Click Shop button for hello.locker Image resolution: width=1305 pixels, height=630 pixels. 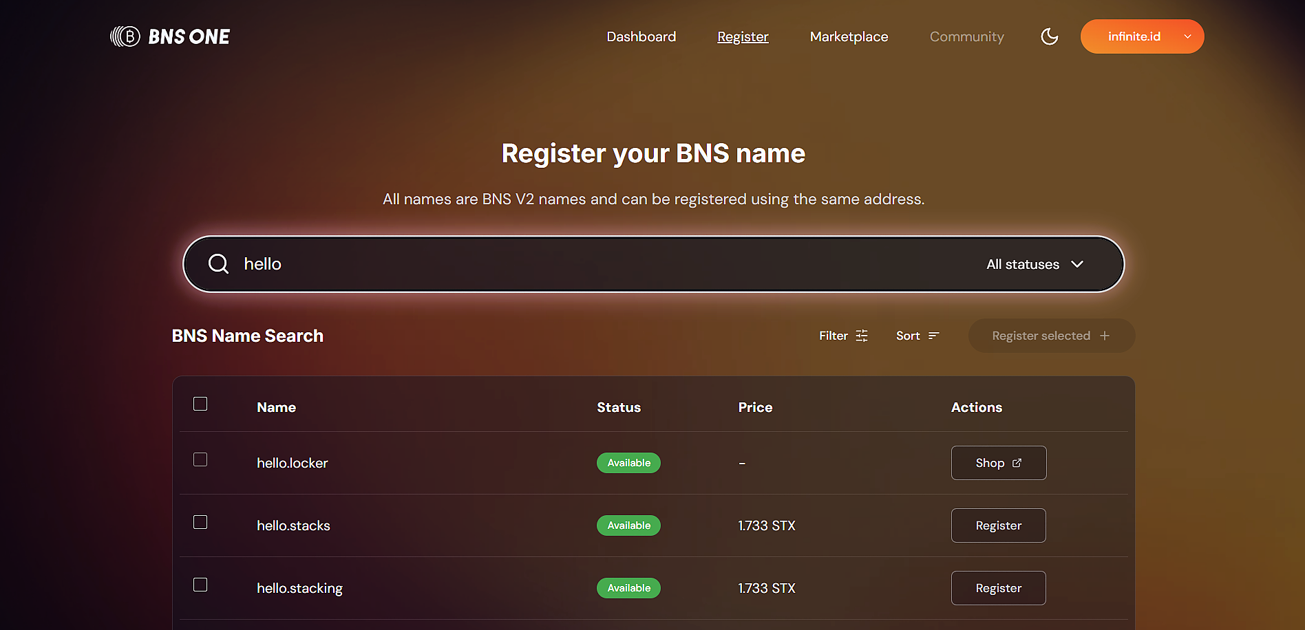pyautogui.click(x=999, y=463)
